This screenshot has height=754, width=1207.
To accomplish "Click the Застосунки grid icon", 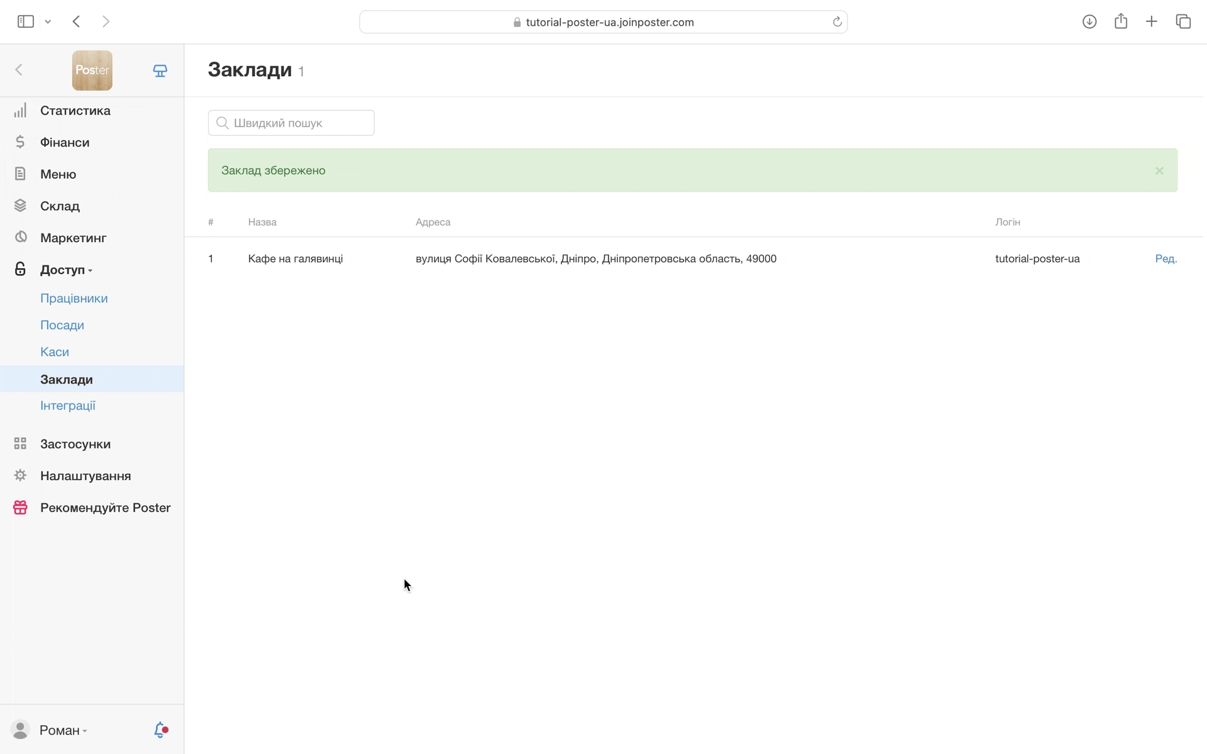I will [20, 444].
